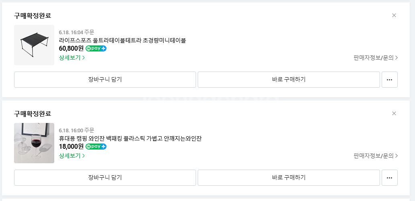Open the mini table product thumbnail

34,45
